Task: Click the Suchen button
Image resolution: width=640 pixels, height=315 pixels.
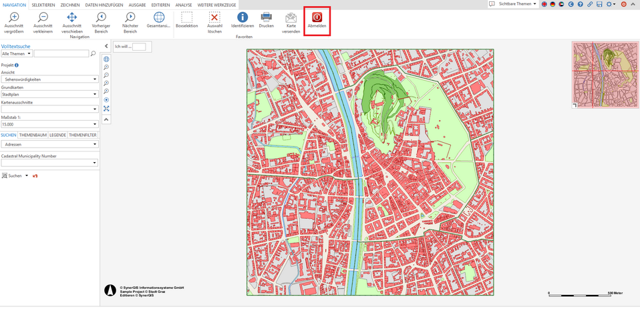Action: tap(14, 176)
